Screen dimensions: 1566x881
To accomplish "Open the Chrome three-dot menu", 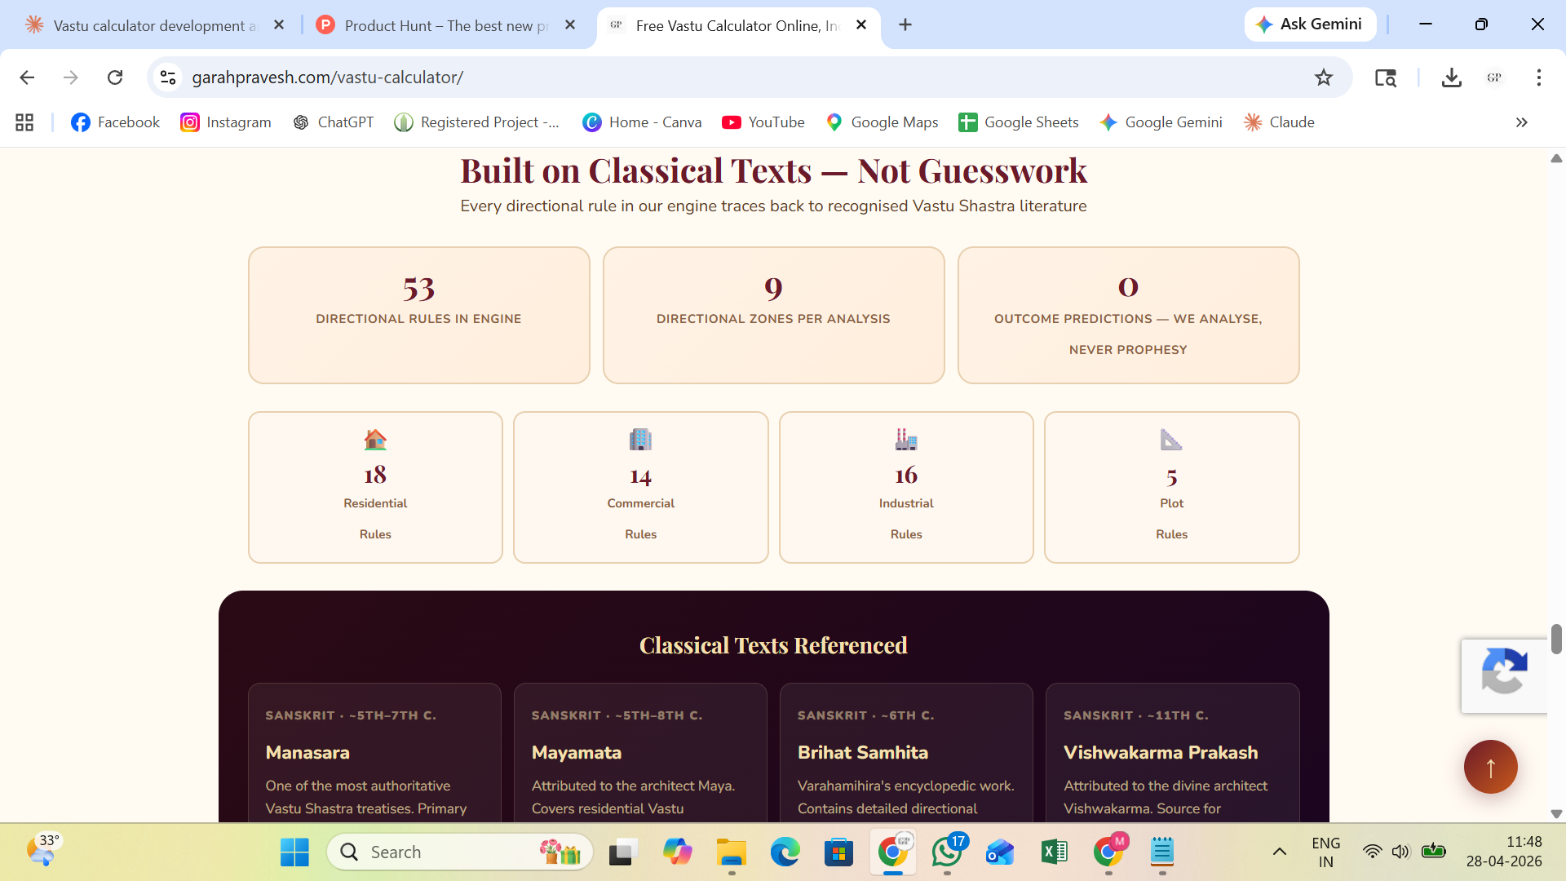I will pyautogui.click(x=1538, y=77).
